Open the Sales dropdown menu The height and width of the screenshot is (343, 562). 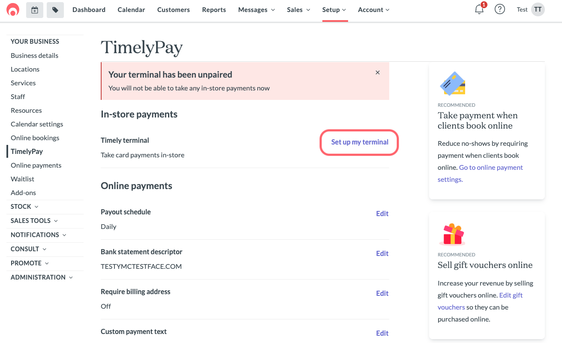299,9
